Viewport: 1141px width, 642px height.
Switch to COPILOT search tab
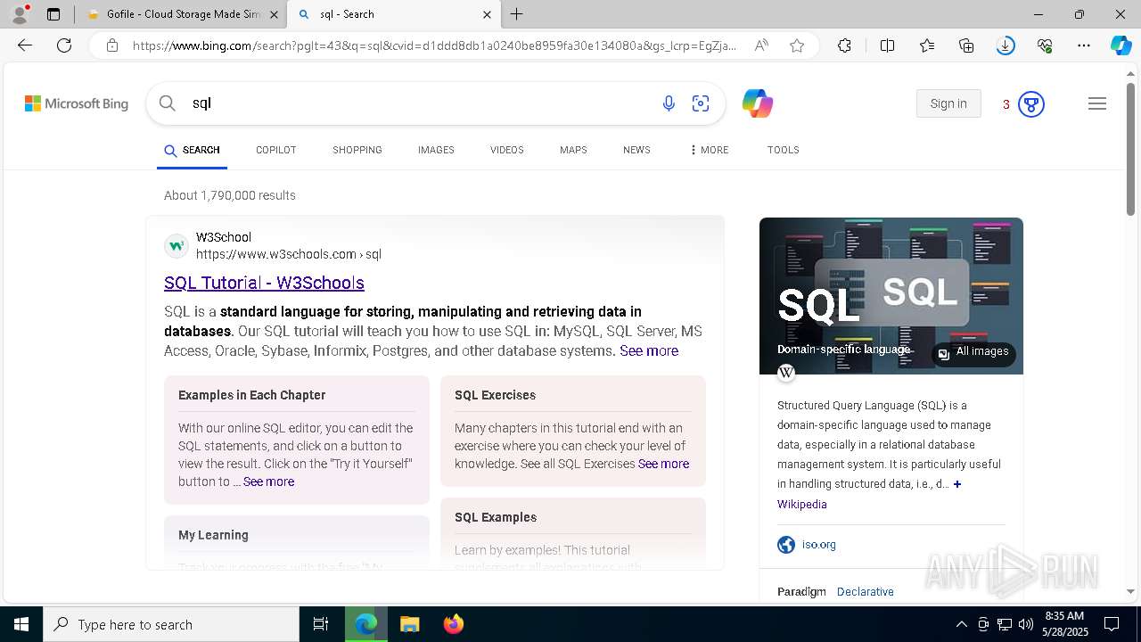pyautogui.click(x=276, y=150)
